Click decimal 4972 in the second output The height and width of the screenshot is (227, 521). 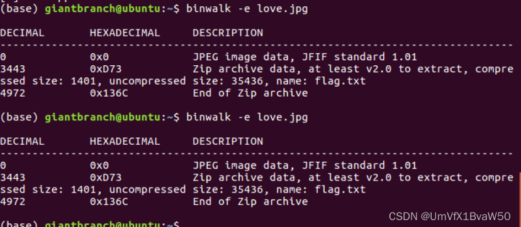(13, 201)
